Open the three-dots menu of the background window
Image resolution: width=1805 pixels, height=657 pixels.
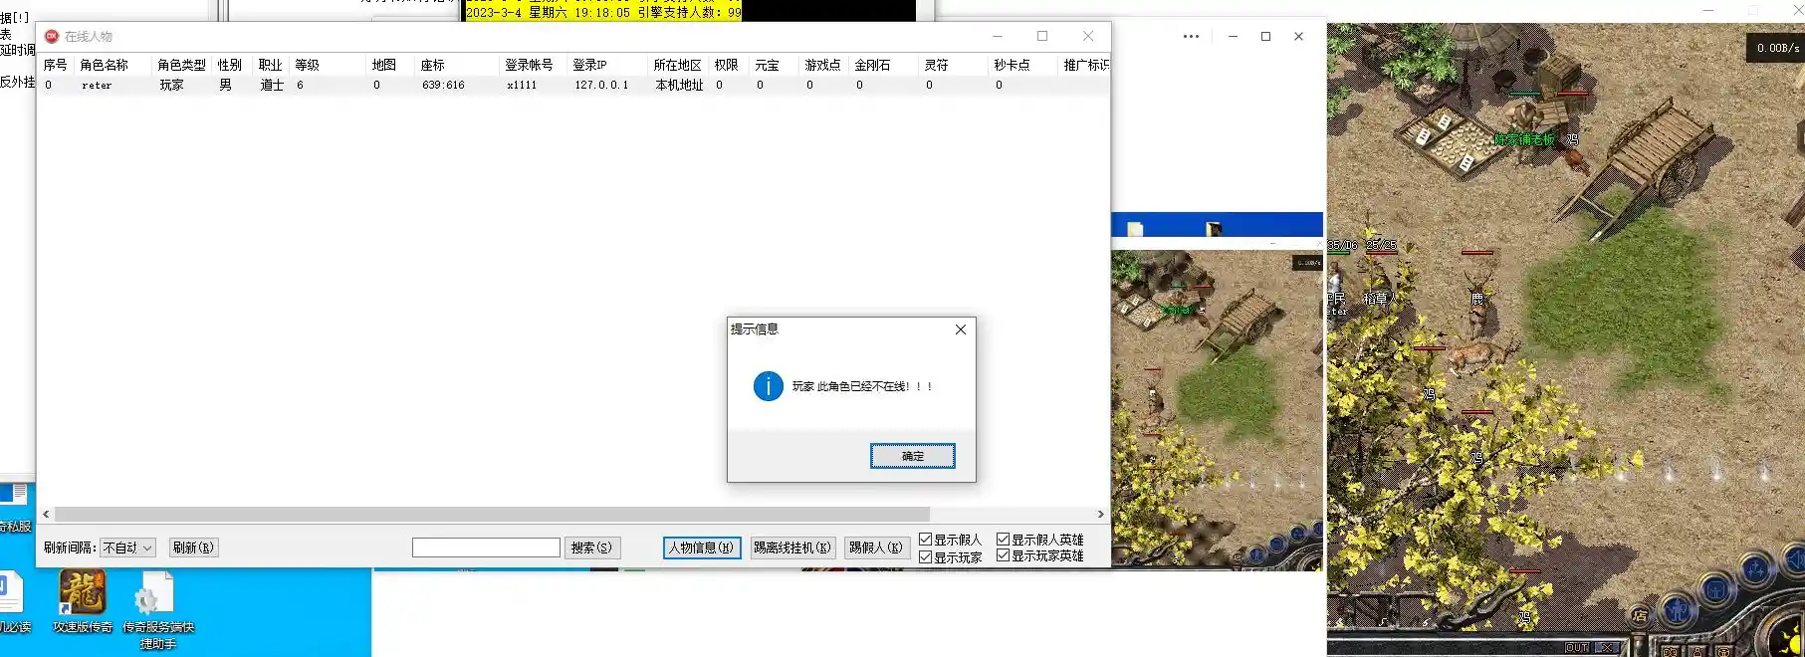coord(1191,36)
